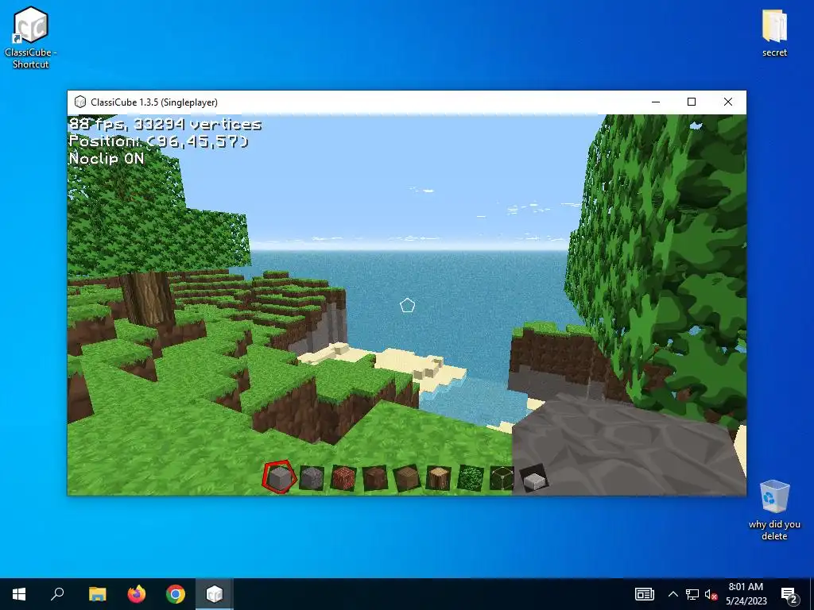Pick the glass block hotbar slot
This screenshot has height=610, width=814.
point(502,477)
